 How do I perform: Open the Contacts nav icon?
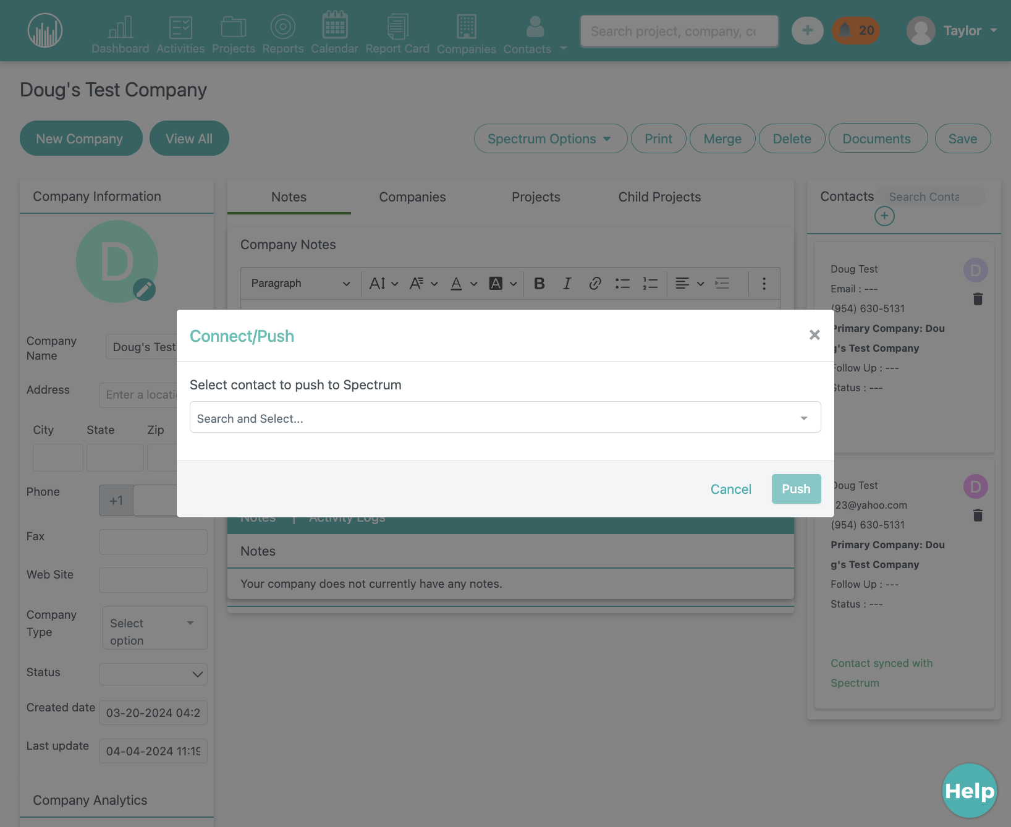point(527,34)
